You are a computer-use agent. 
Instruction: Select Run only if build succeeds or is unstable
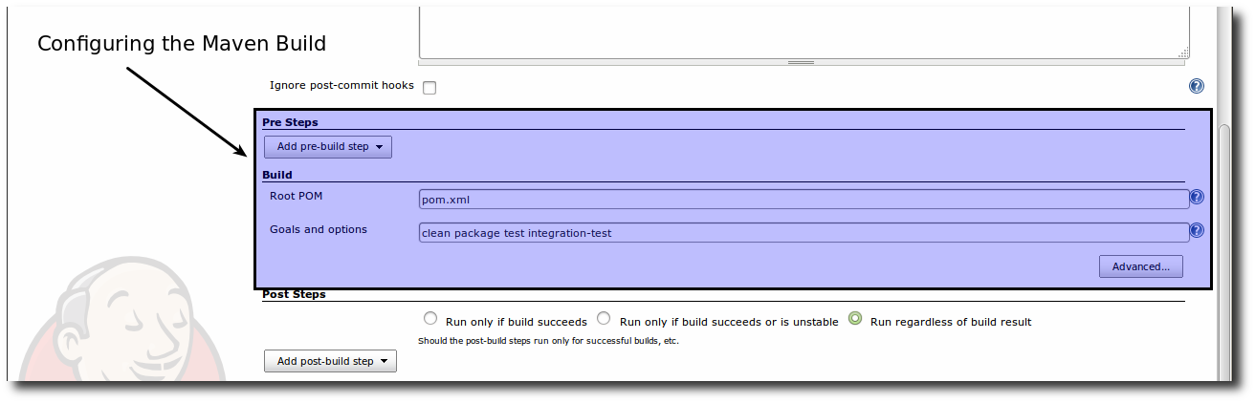pyautogui.click(x=605, y=319)
